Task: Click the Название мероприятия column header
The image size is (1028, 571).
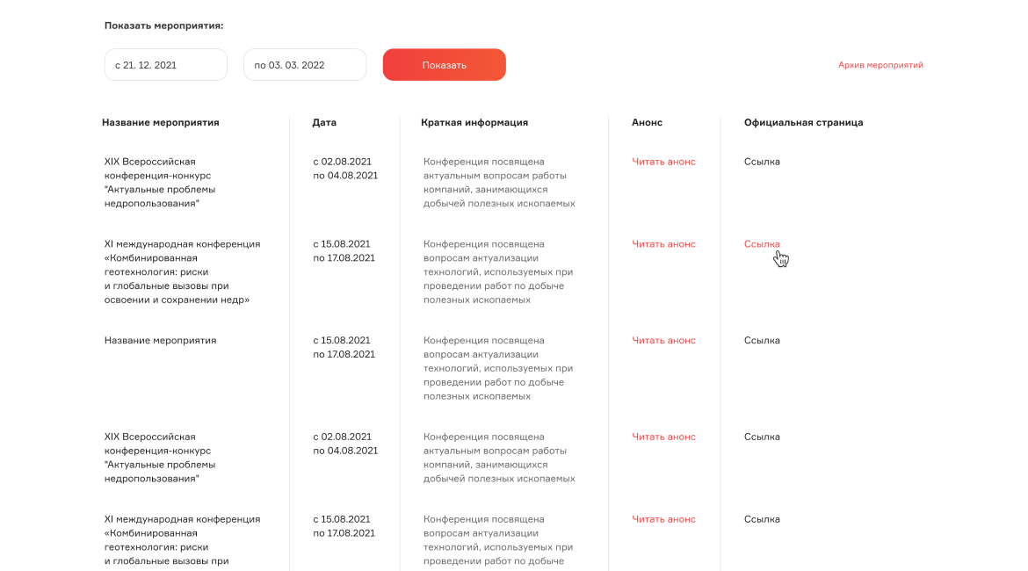Action: click(x=161, y=123)
